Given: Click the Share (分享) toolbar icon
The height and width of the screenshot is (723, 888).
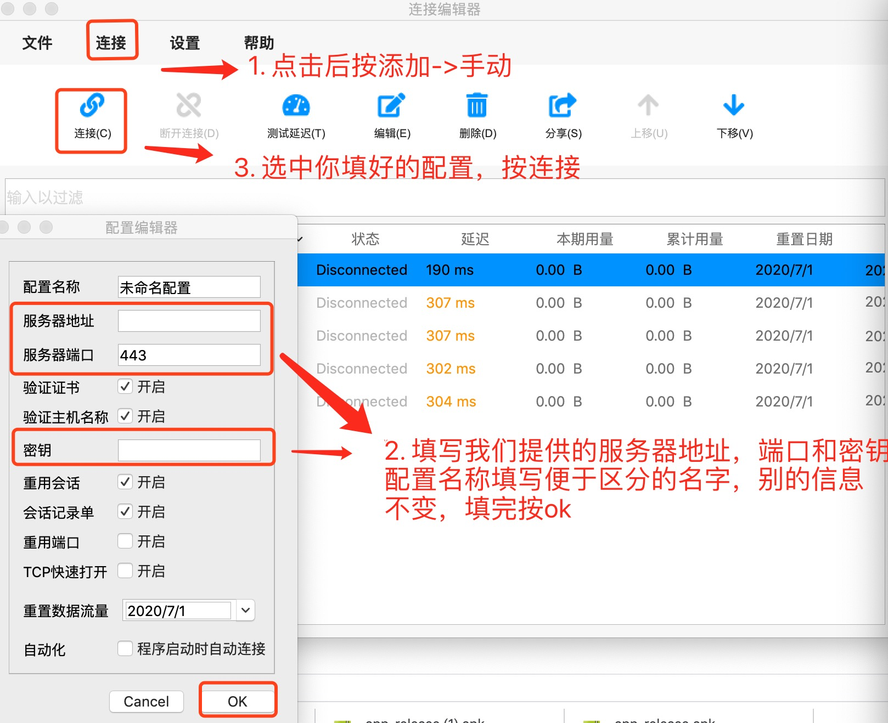Looking at the screenshot, I should (563, 106).
